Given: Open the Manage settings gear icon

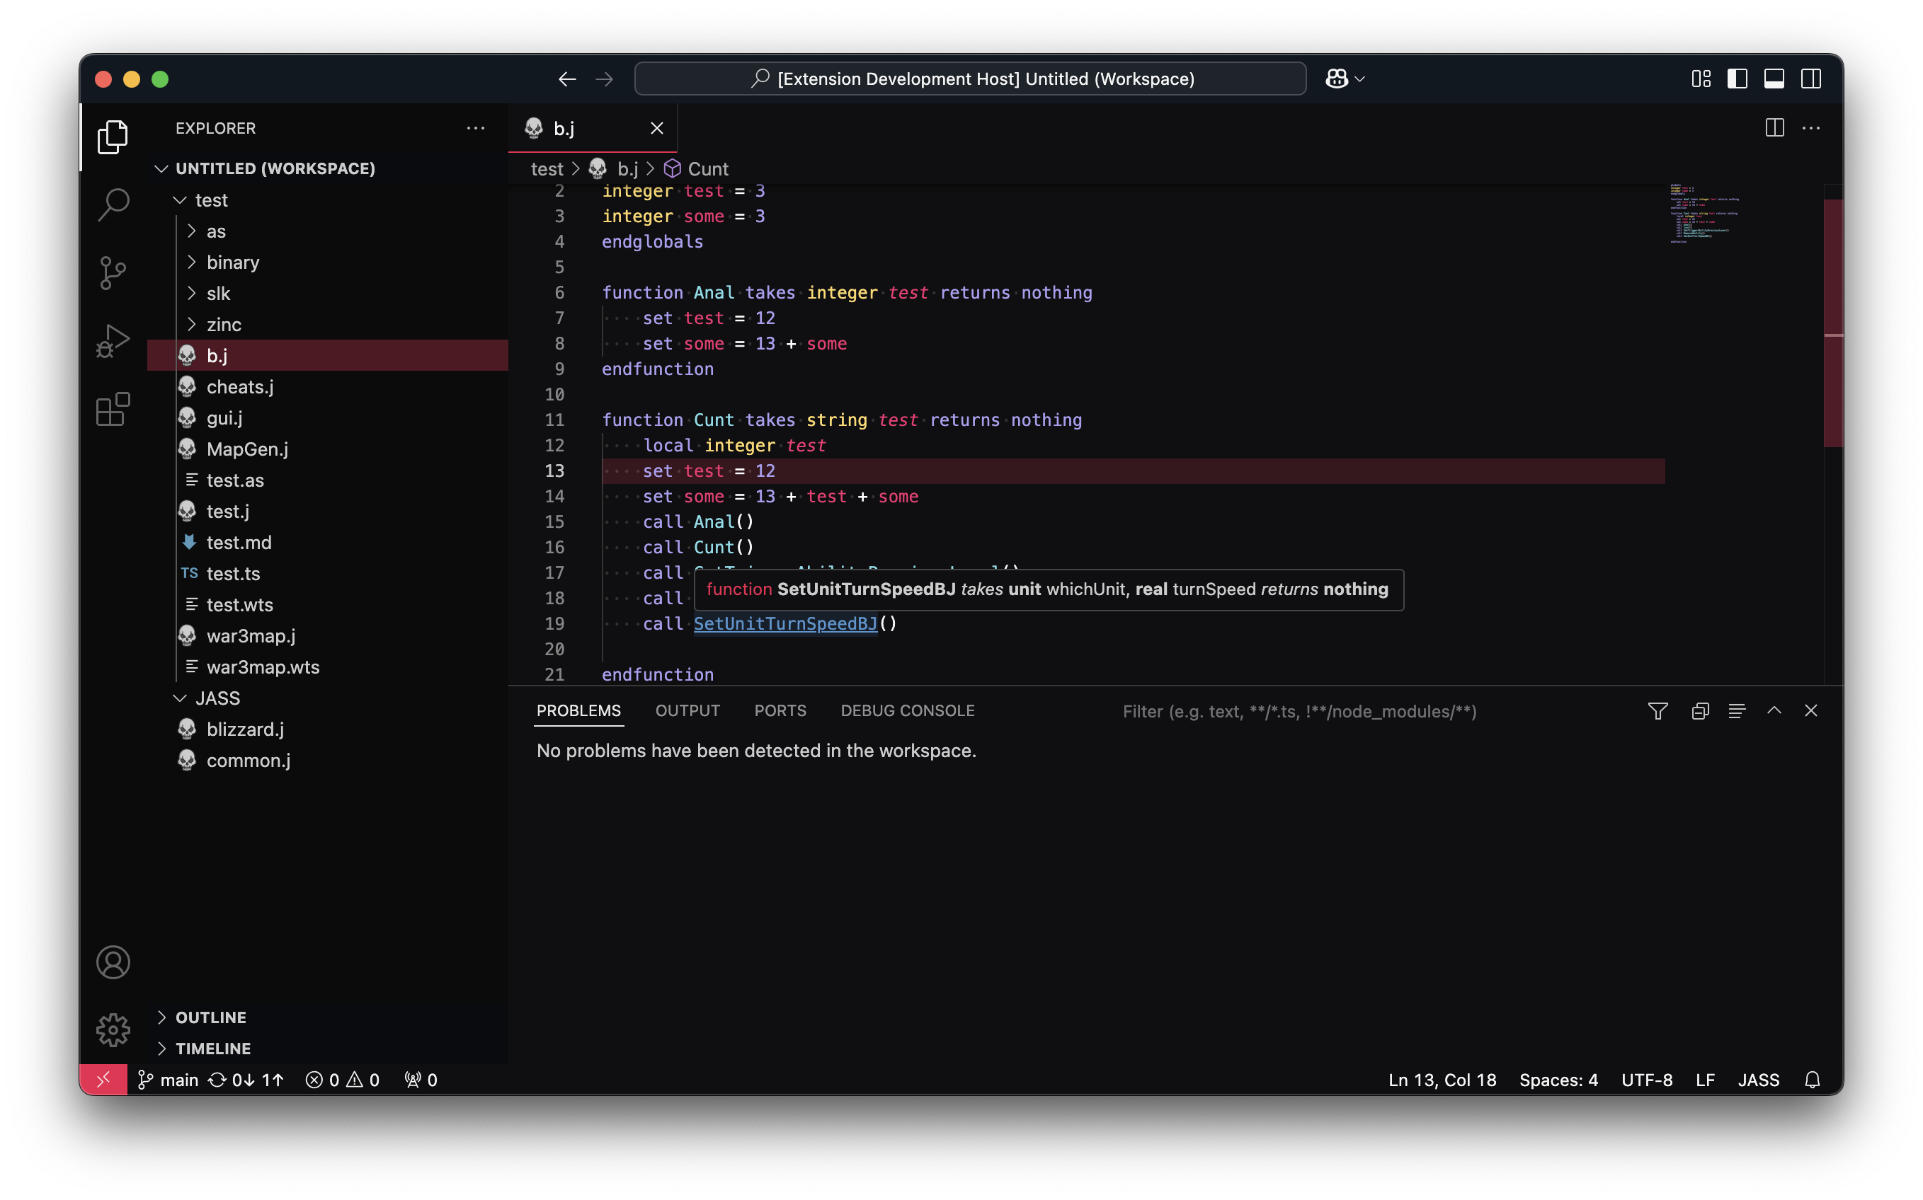Looking at the screenshot, I should [x=113, y=1030].
